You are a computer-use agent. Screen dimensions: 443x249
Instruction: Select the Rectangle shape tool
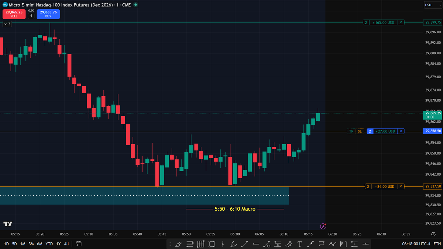[x=212, y=244]
